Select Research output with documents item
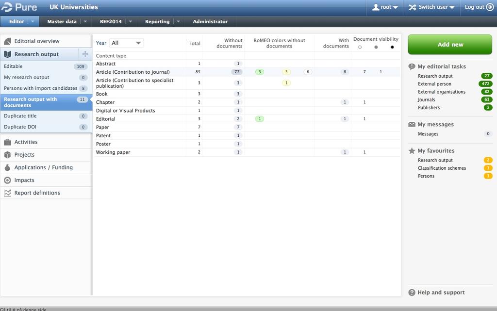 point(46,102)
